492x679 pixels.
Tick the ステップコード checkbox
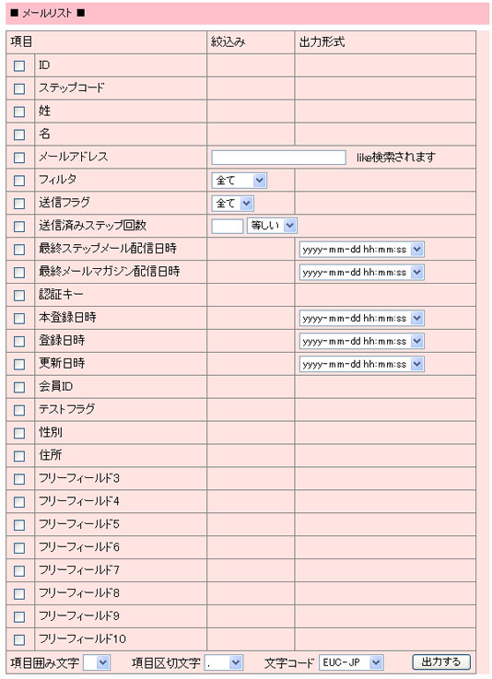point(19,88)
